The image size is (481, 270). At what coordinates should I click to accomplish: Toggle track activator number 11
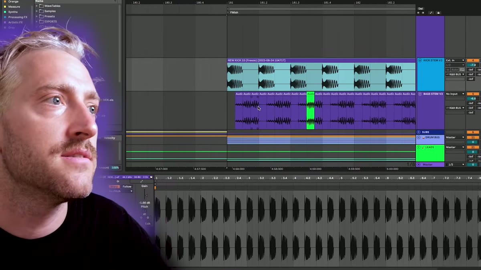coord(473,137)
